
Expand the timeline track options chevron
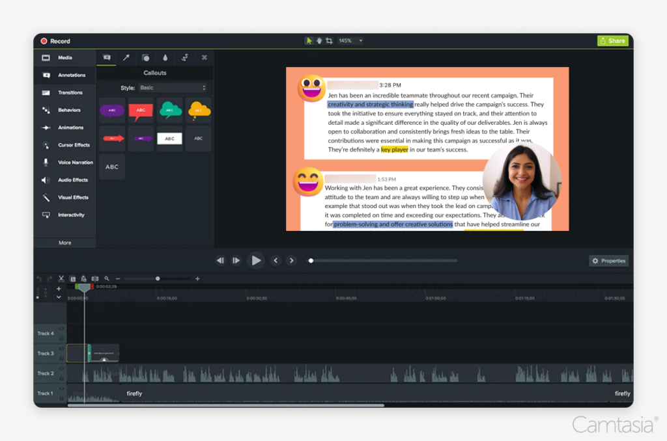59,297
